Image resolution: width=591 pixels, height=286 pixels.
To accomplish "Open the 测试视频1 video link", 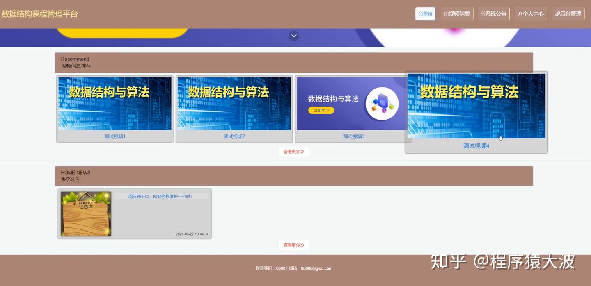I will point(115,136).
